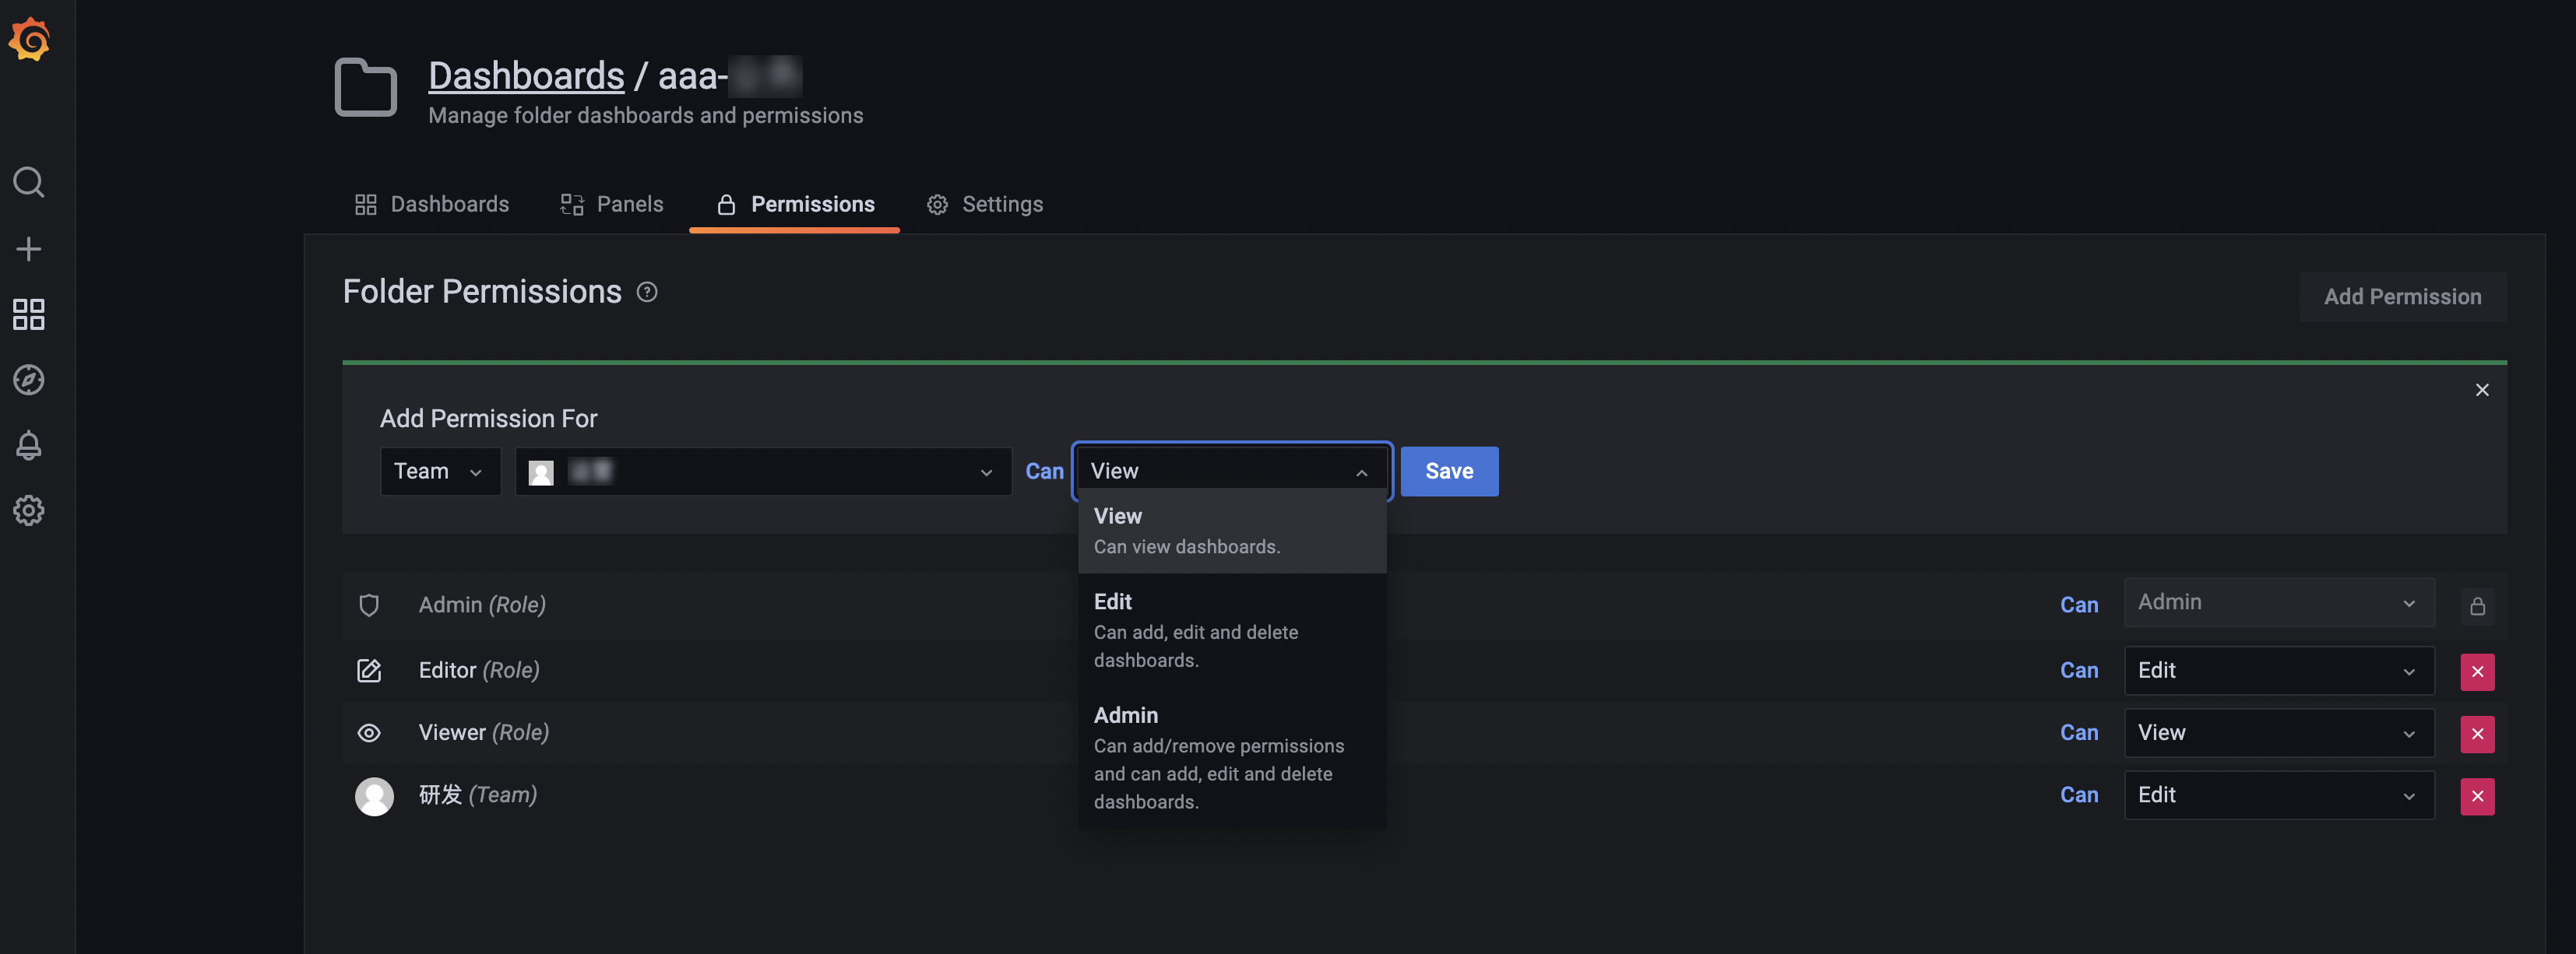Screen dimensions: 2576x954
Task: Click the Folder Permissions help icon
Action: 647,293
